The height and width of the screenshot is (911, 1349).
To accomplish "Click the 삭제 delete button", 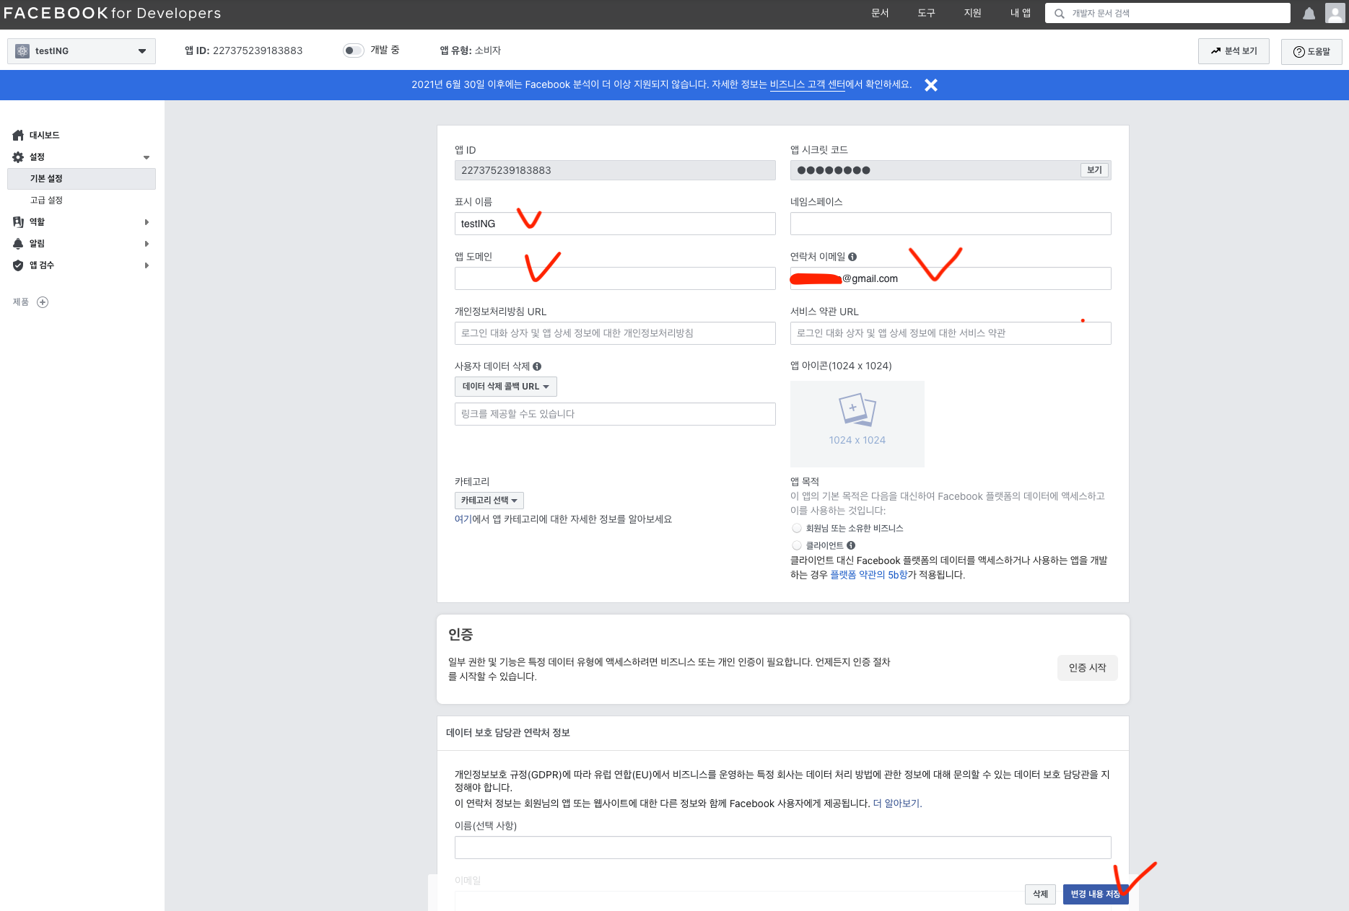I will pos(1040,894).
